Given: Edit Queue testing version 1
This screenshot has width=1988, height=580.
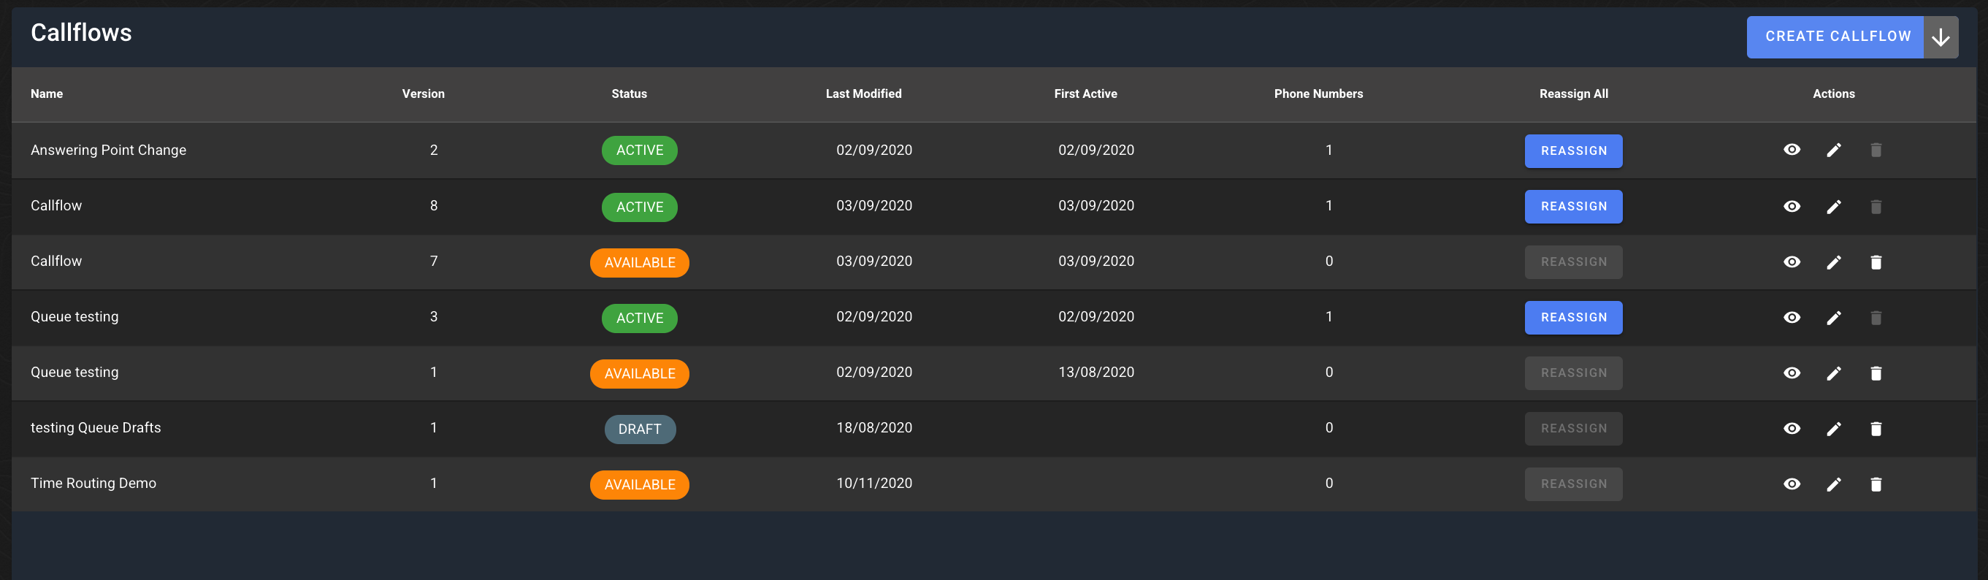Looking at the screenshot, I should click(1834, 373).
